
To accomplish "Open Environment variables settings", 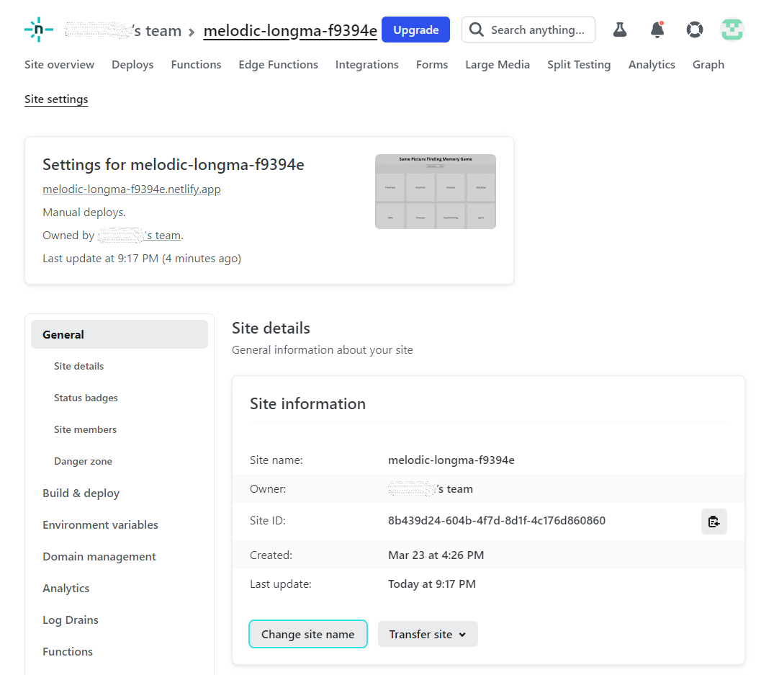I will 100,524.
